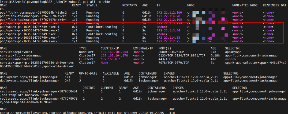Click service/deployment row name
Screen dimensions: 288x114
point(16,52)
